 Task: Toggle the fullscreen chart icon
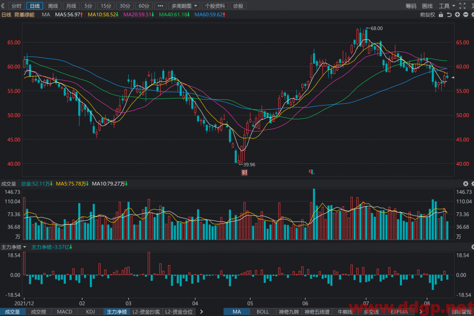462,6
